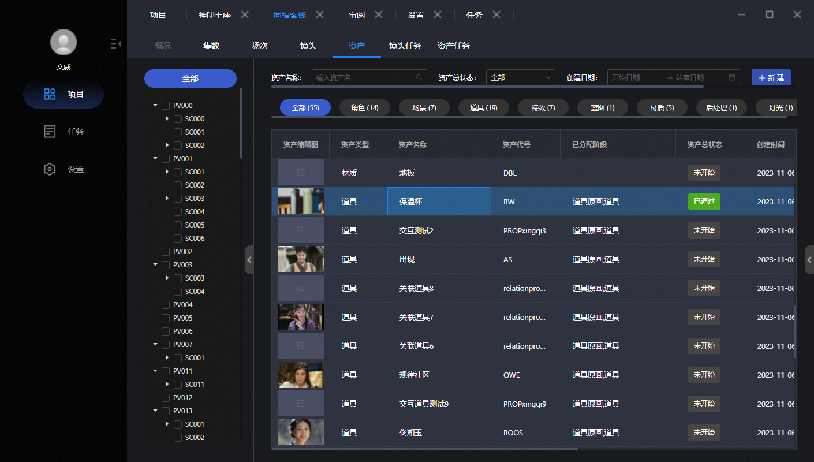Filter assets by 角色 (14)
Screen dimensions: 814x462
coord(365,107)
